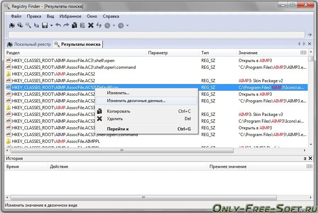The image size is (318, 213).
Task: Open the Справка menu
Action: (x=111, y=16)
